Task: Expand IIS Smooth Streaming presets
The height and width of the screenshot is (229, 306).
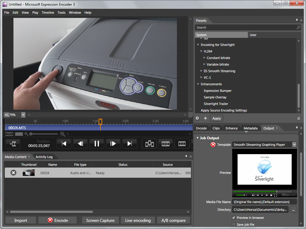Action: (201, 71)
